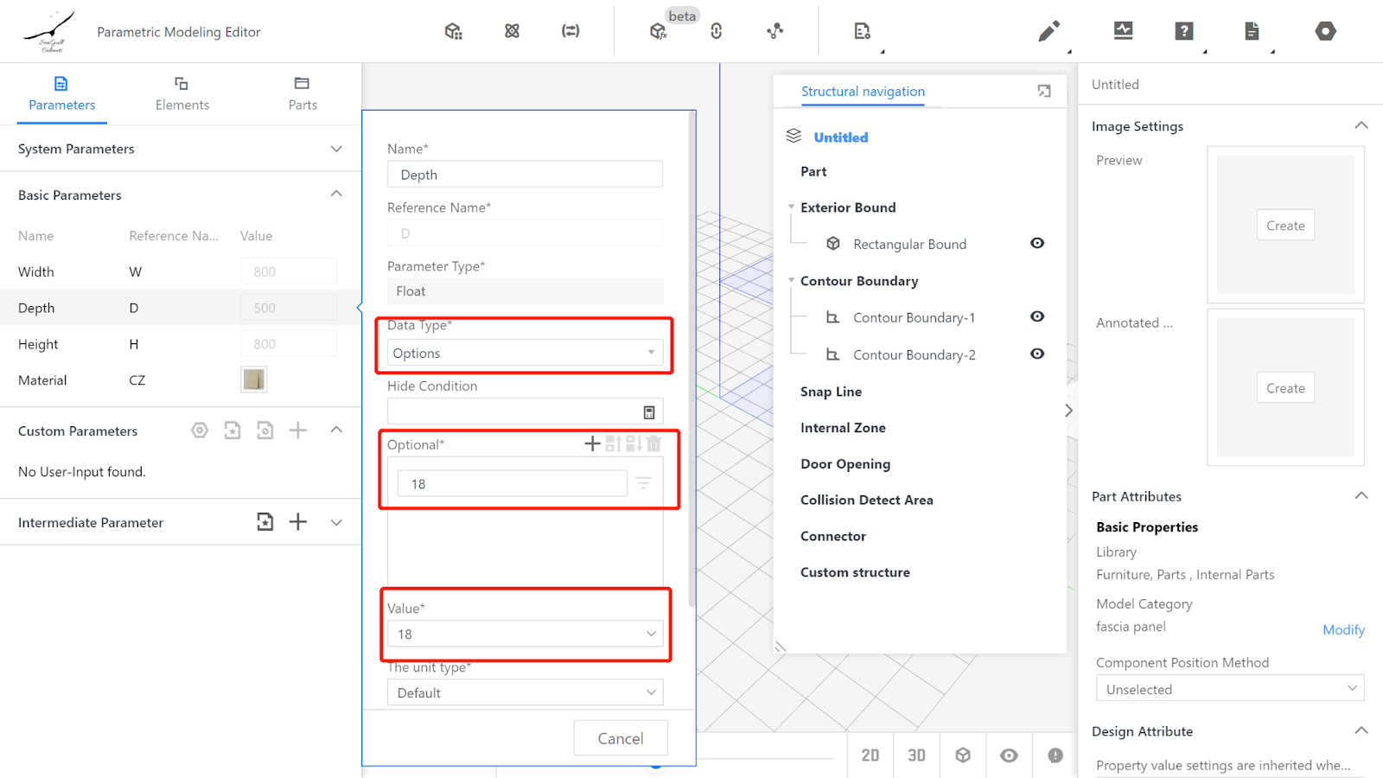Open the help question mark menu
Screen dimensions: 1383x778
[1184, 31]
